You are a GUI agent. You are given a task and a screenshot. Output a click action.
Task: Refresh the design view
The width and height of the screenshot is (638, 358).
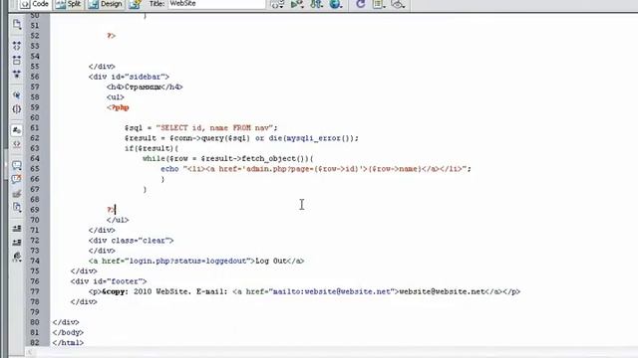pyautogui.click(x=361, y=4)
